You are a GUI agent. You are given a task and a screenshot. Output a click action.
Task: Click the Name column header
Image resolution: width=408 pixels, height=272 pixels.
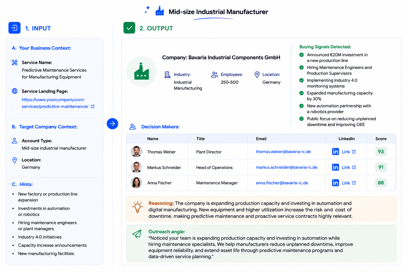(153, 139)
